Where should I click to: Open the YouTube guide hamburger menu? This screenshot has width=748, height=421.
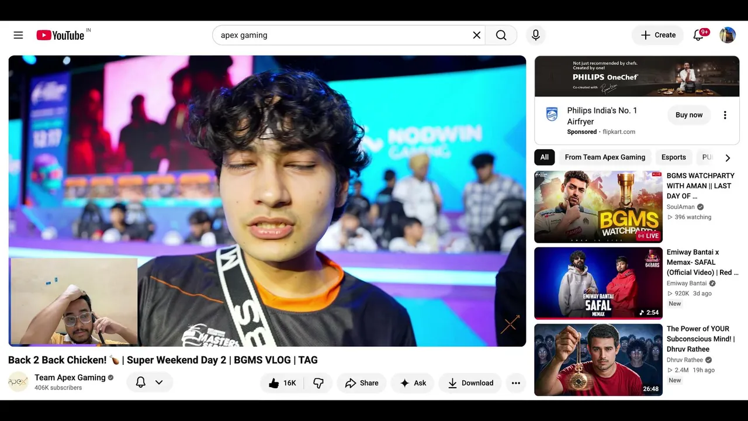click(18, 35)
